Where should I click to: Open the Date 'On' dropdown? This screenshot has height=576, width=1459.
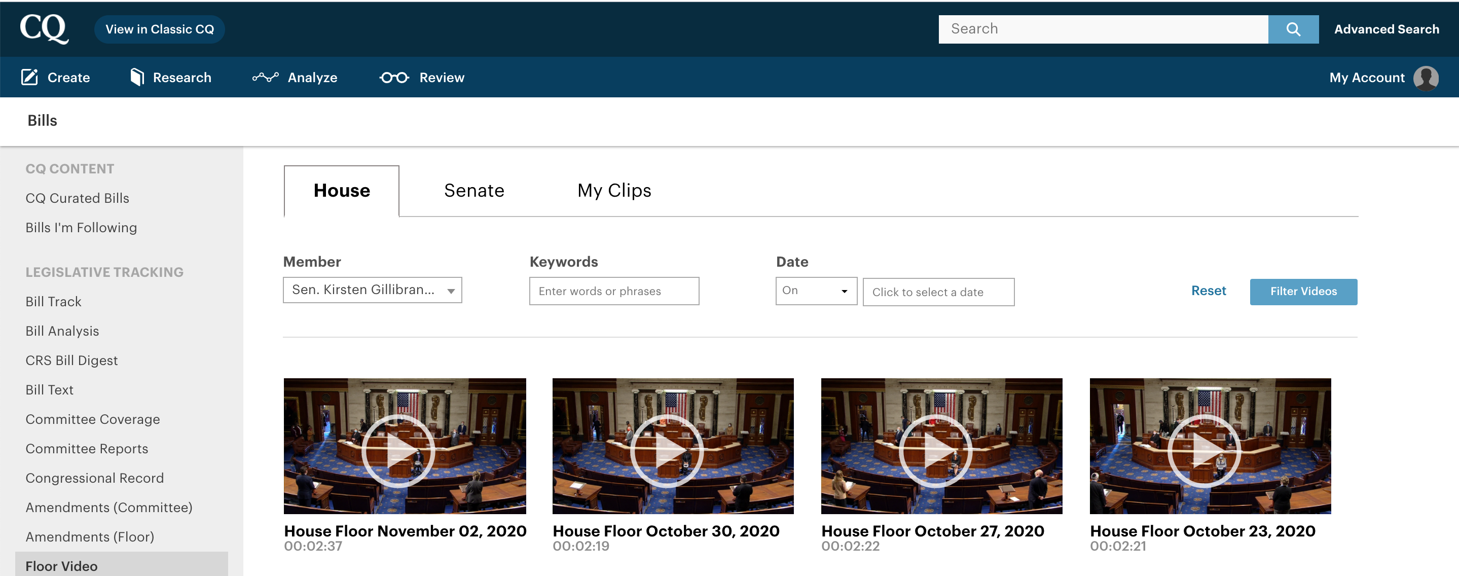click(816, 291)
